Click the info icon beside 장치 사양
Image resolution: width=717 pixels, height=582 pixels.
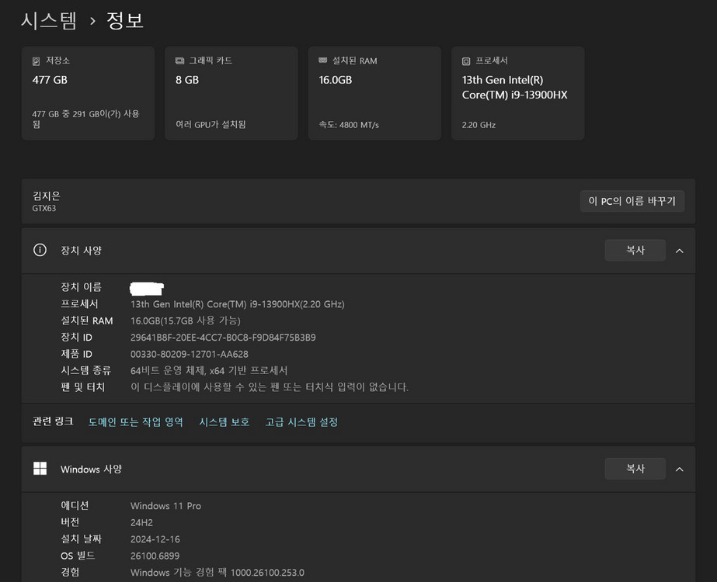click(x=40, y=250)
